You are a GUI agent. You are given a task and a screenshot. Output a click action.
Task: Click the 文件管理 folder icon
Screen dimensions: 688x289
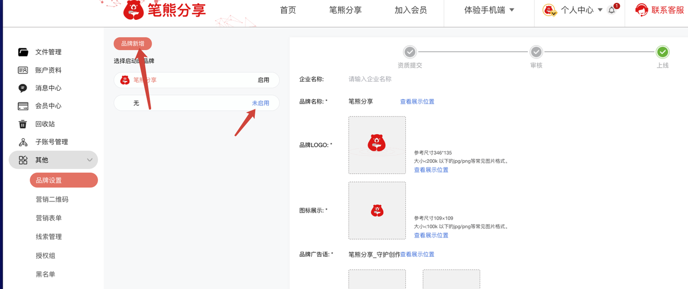(x=23, y=52)
